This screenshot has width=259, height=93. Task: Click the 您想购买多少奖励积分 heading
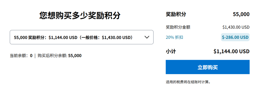[80, 16]
